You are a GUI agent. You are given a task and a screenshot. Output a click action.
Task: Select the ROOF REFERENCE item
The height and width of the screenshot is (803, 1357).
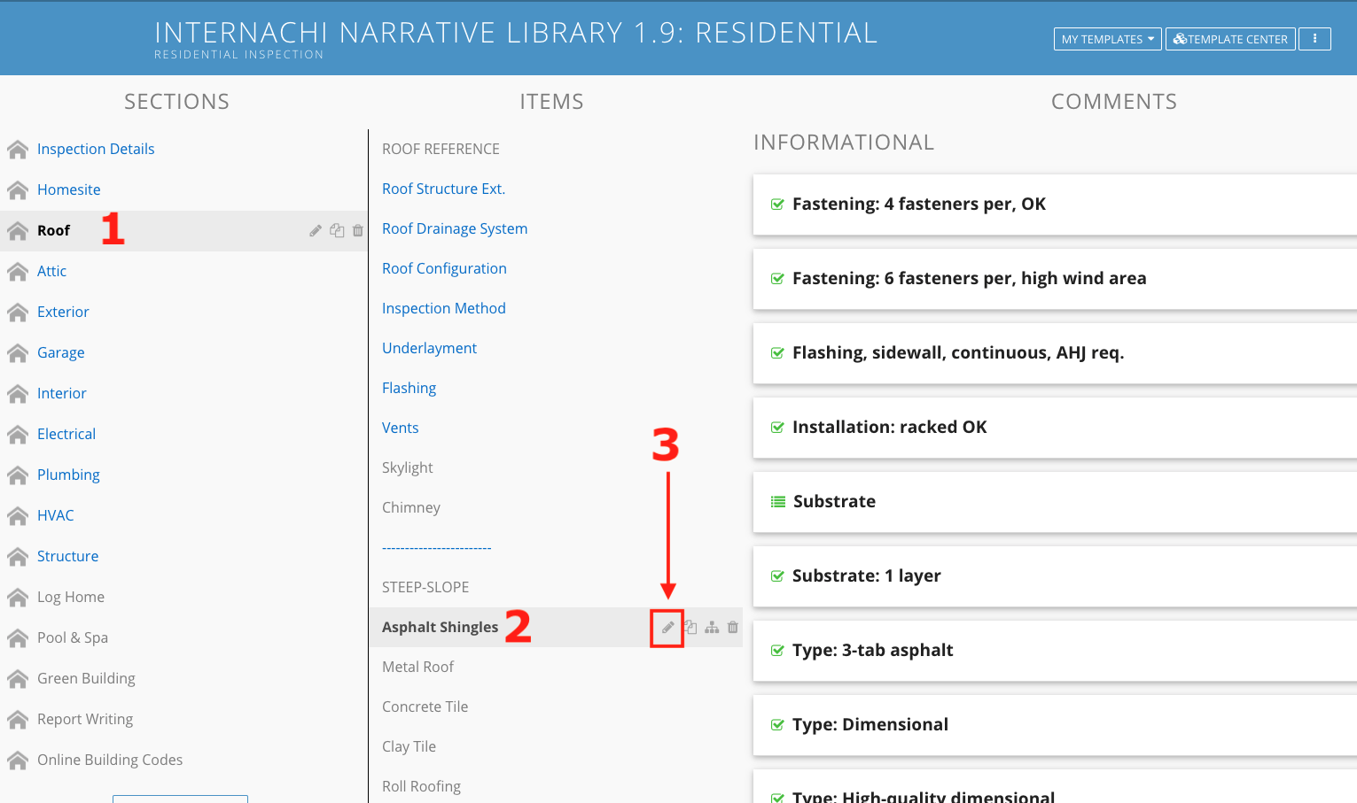point(441,149)
